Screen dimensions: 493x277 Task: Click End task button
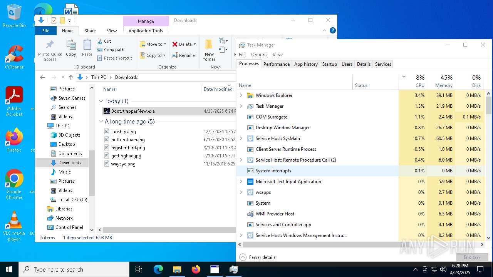coord(472,257)
